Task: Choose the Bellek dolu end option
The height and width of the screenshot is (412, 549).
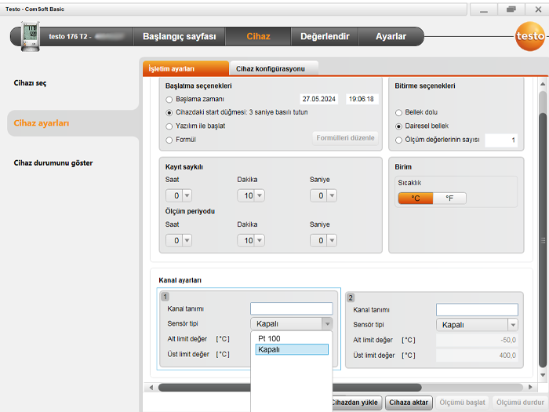Action: [x=399, y=113]
